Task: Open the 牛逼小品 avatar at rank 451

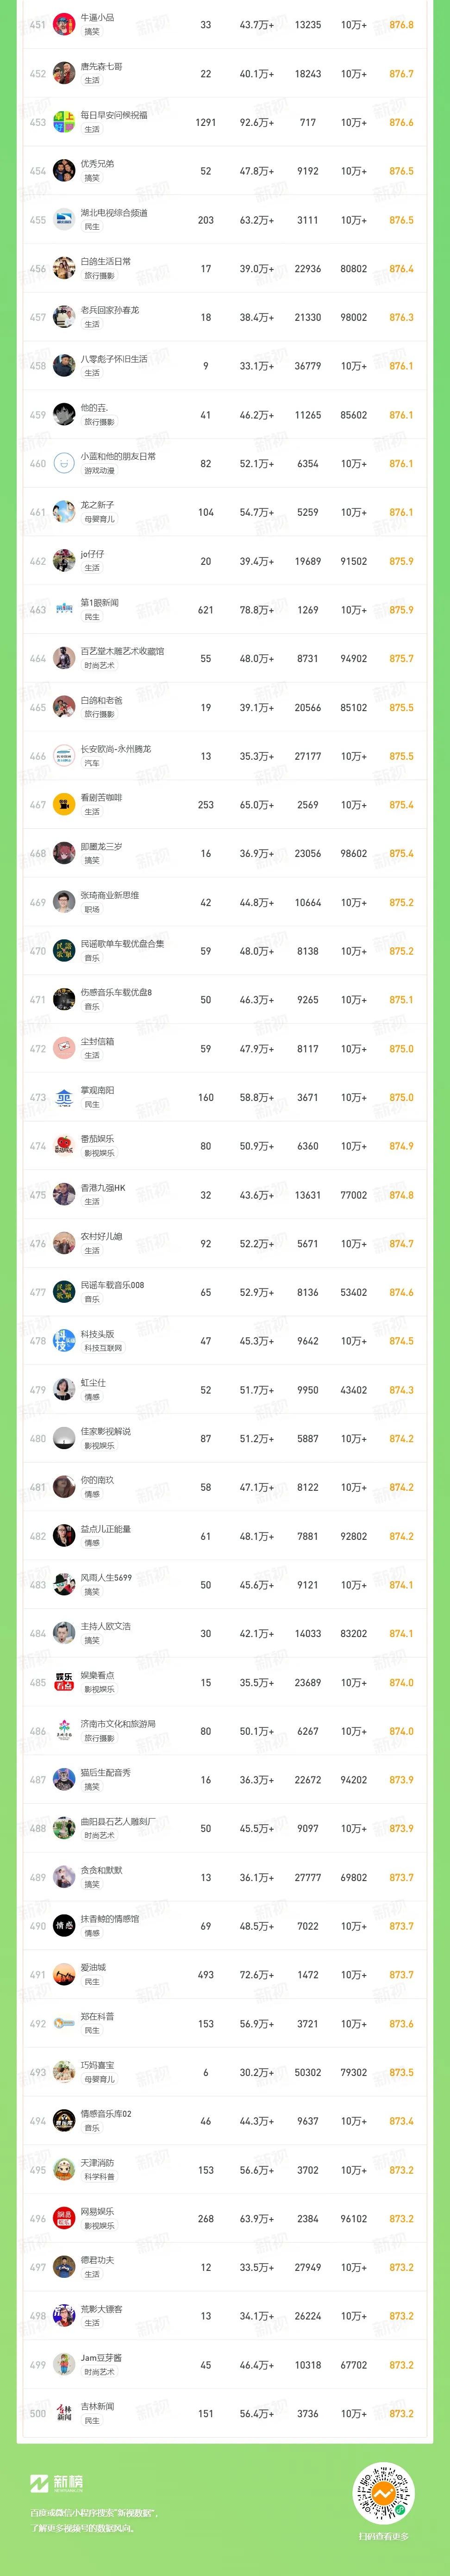Action: coord(64,25)
